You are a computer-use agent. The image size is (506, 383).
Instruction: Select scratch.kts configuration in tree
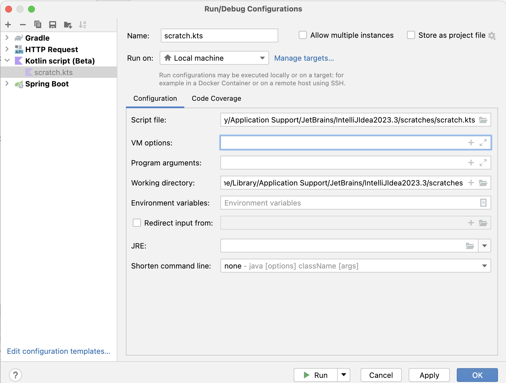59,72
